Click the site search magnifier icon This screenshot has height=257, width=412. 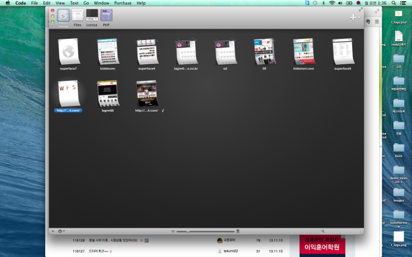[x=323, y=231]
